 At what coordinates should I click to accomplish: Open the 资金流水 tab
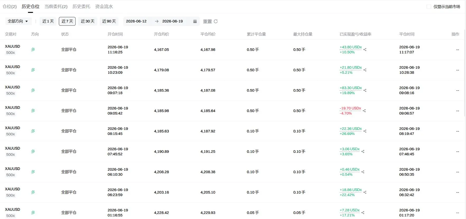tap(104, 6)
